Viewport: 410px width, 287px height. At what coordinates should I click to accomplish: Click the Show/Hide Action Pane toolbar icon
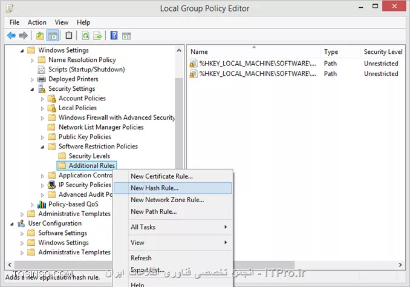tap(126, 35)
